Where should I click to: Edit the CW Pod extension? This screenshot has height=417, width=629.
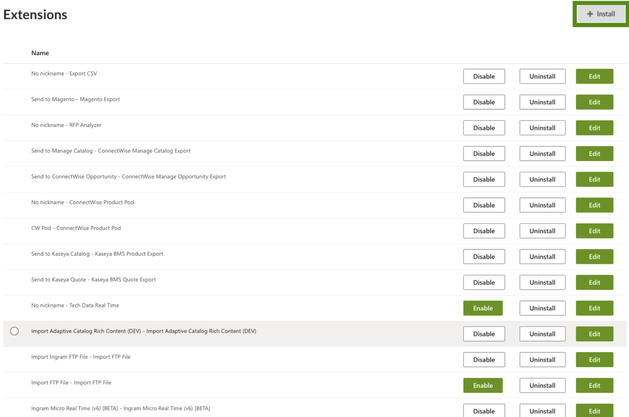tap(594, 231)
